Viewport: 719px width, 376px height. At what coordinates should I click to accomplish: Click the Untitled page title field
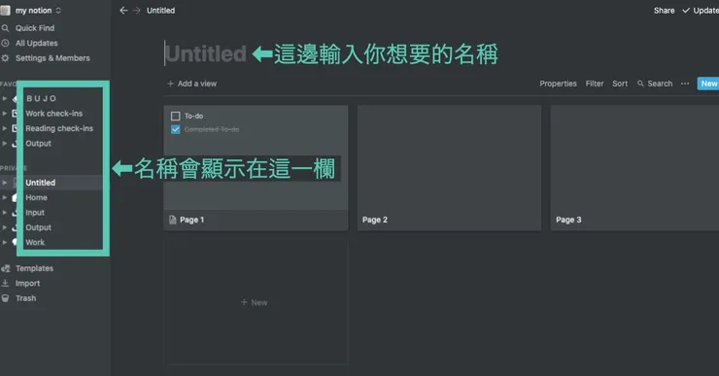click(206, 53)
